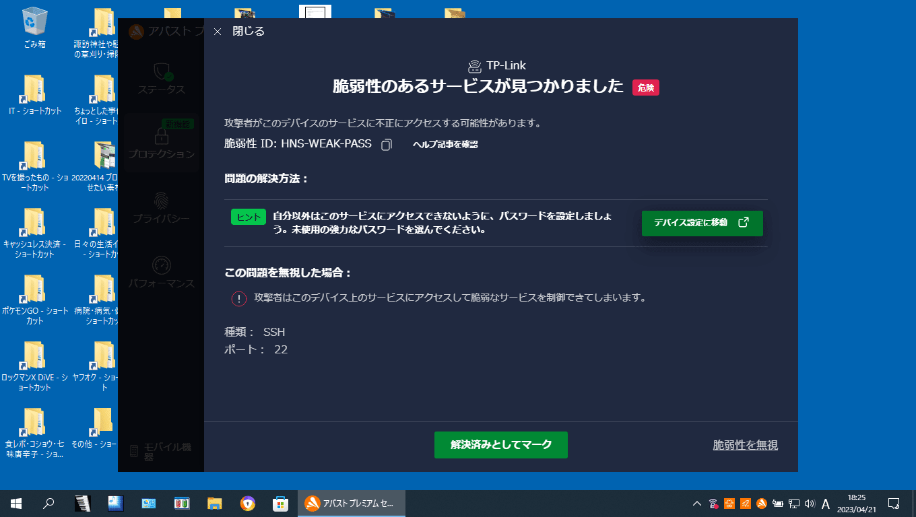Viewport: 916px width, 517px height.
Task: Select the キャッシュレス決済 shortcut folder
Action: pyautogui.click(x=35, y=234)
